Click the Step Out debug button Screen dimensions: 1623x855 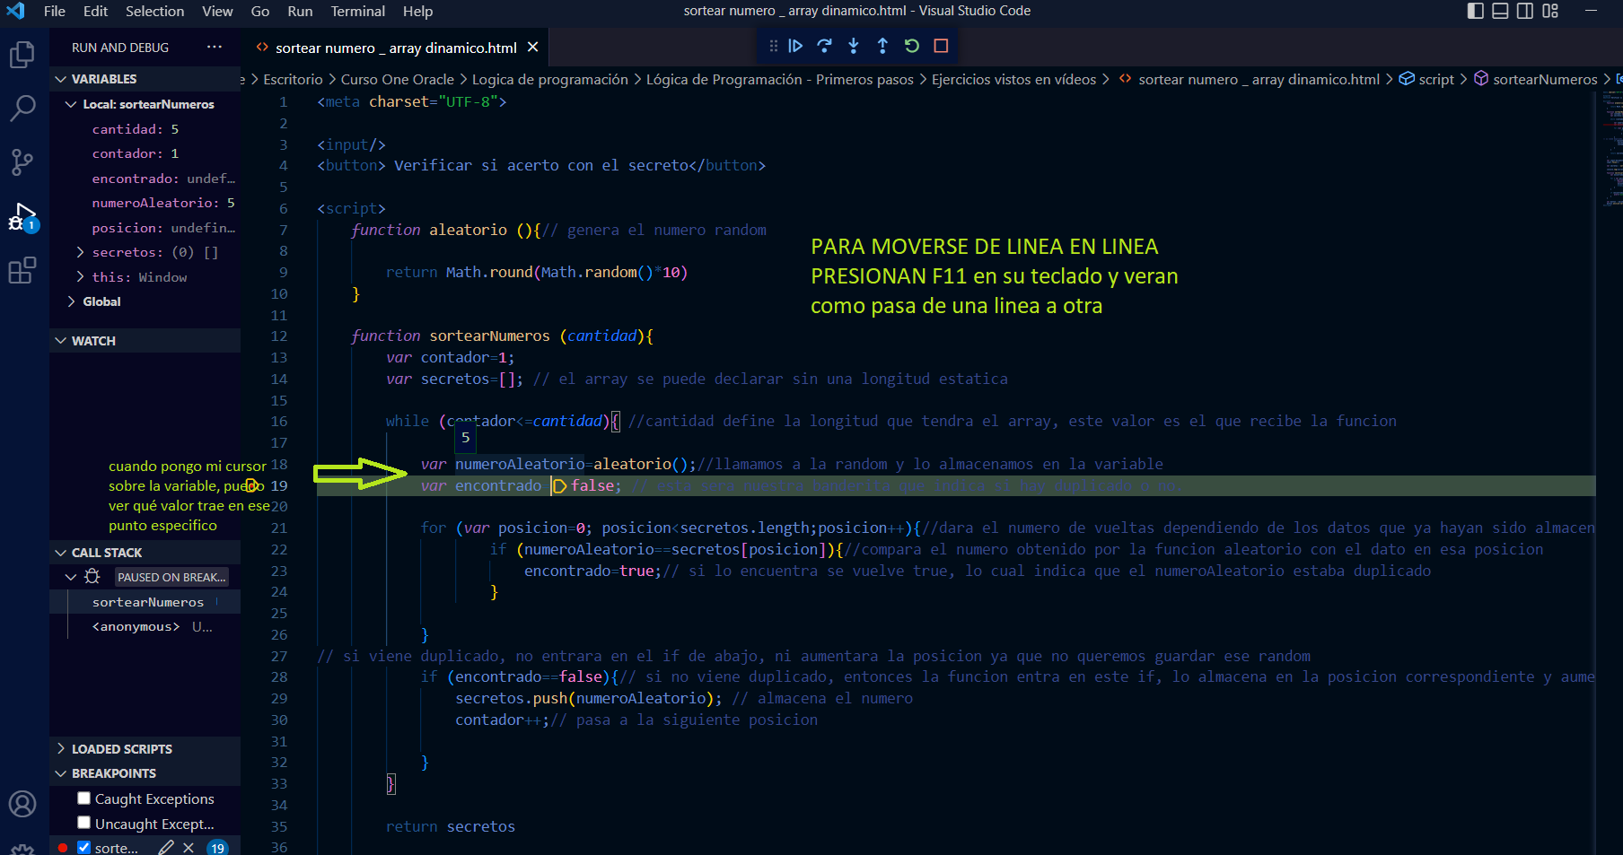pyautogui.click(x=882, y=46)
